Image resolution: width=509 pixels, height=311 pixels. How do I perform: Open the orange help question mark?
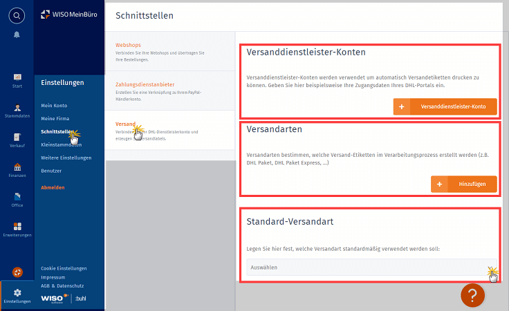pos(472,295)
